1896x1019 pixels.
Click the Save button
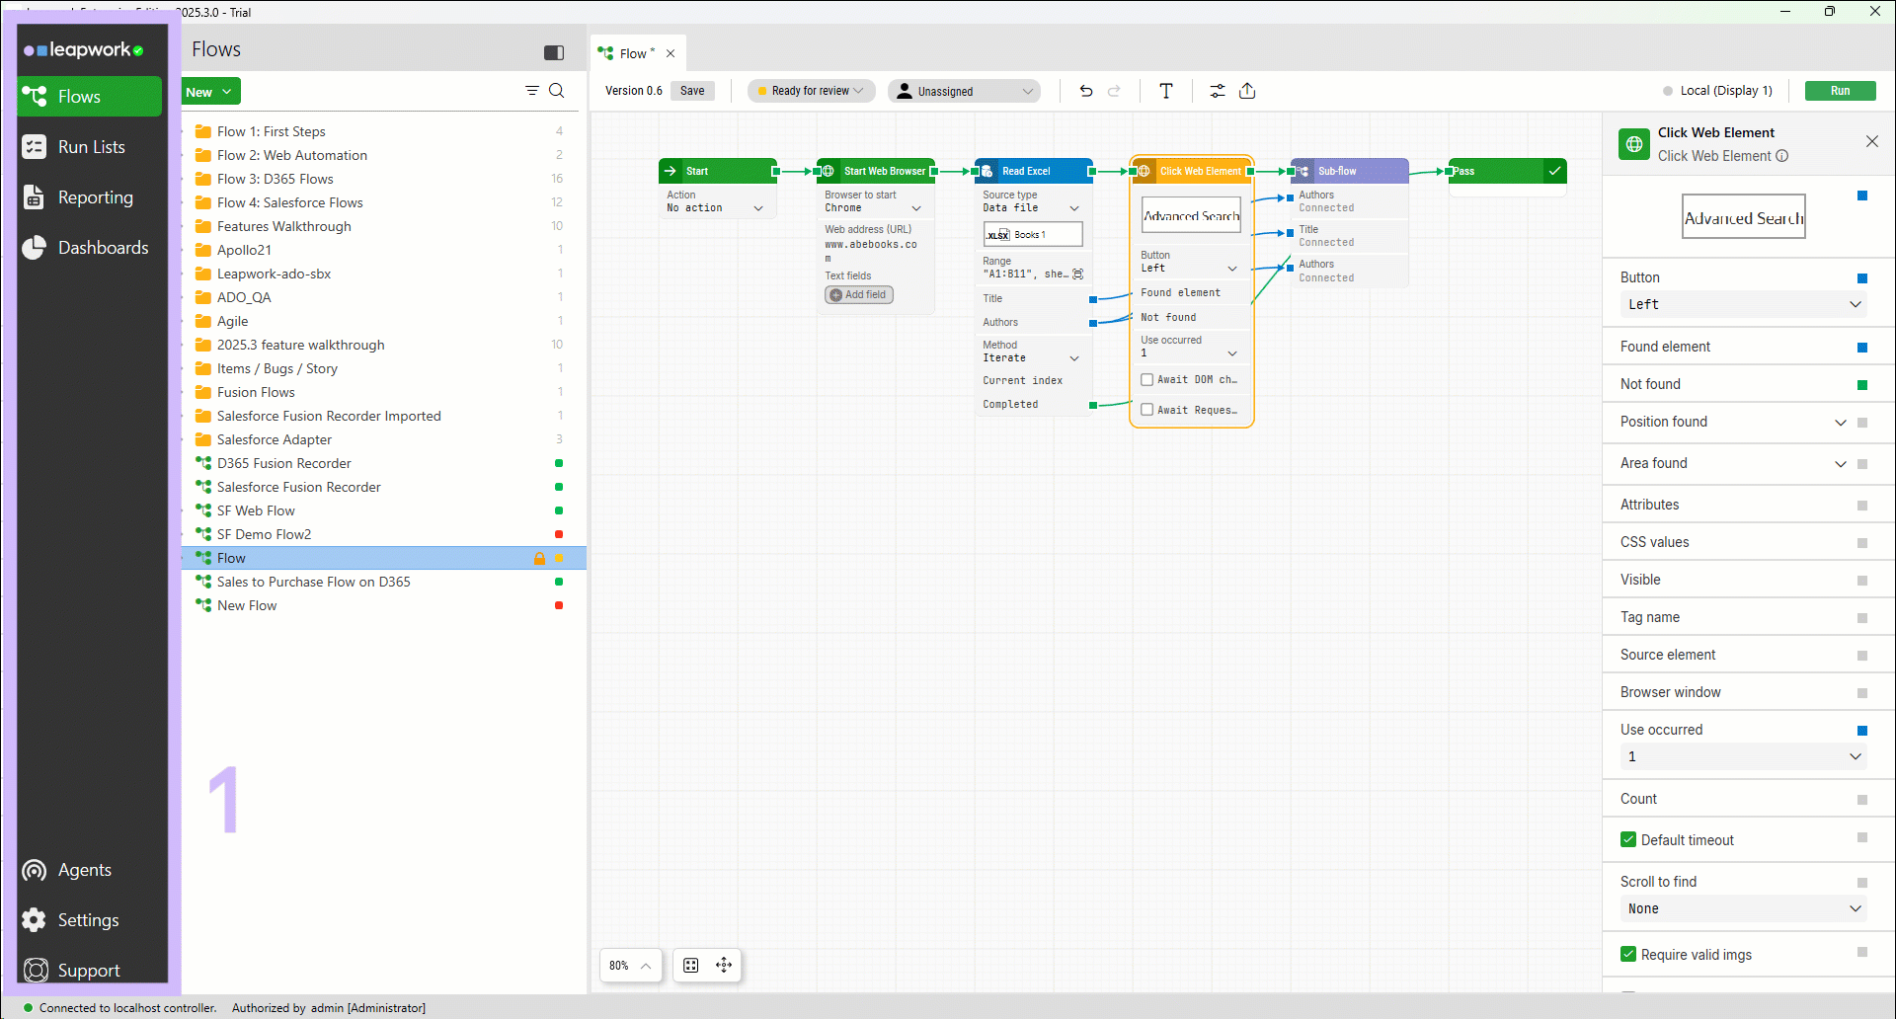(692, 91)
